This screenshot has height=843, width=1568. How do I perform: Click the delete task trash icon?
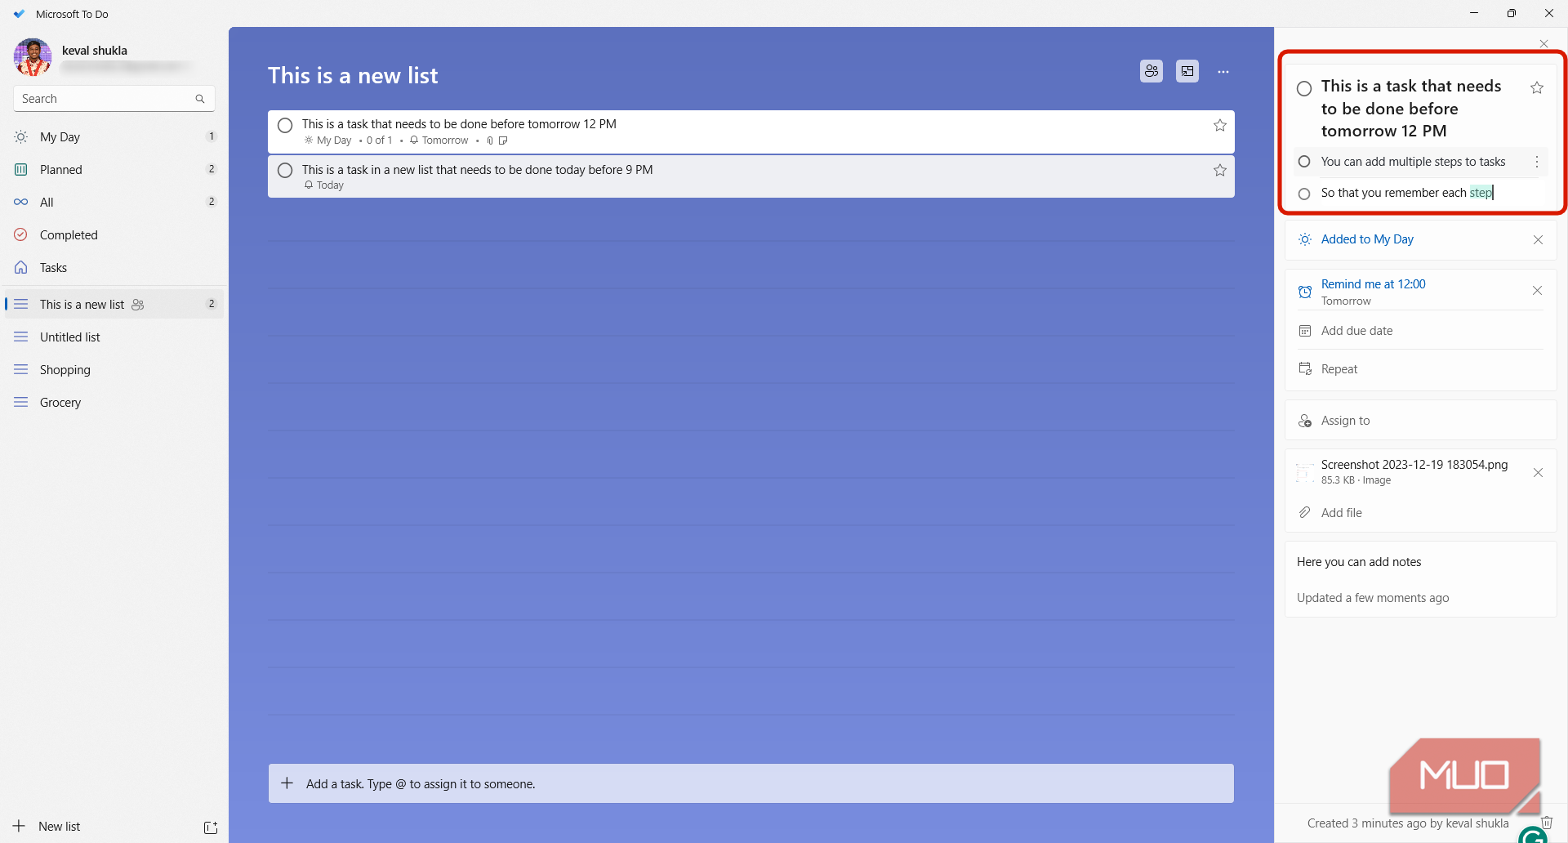point(1547,823)
